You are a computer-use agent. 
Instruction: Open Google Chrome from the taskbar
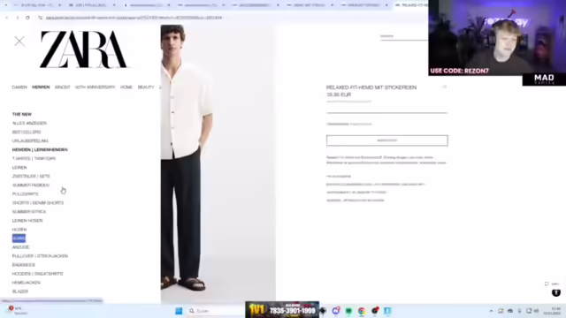click(x=362, y=311)
